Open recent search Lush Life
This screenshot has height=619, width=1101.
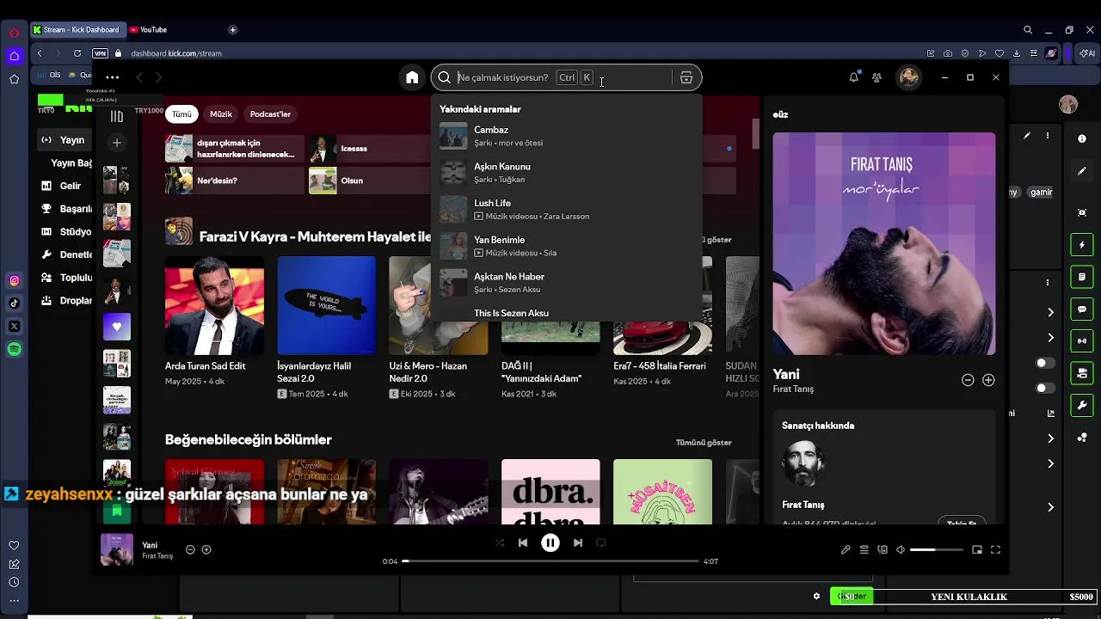click(566, 210)
